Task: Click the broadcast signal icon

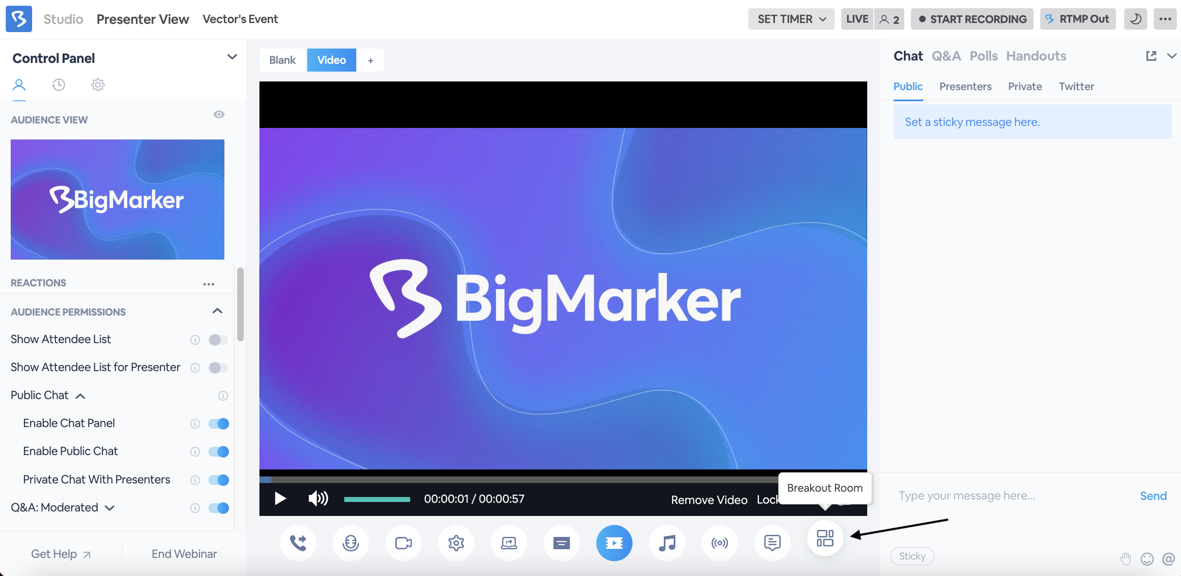Action: click(x=720, y=543)
